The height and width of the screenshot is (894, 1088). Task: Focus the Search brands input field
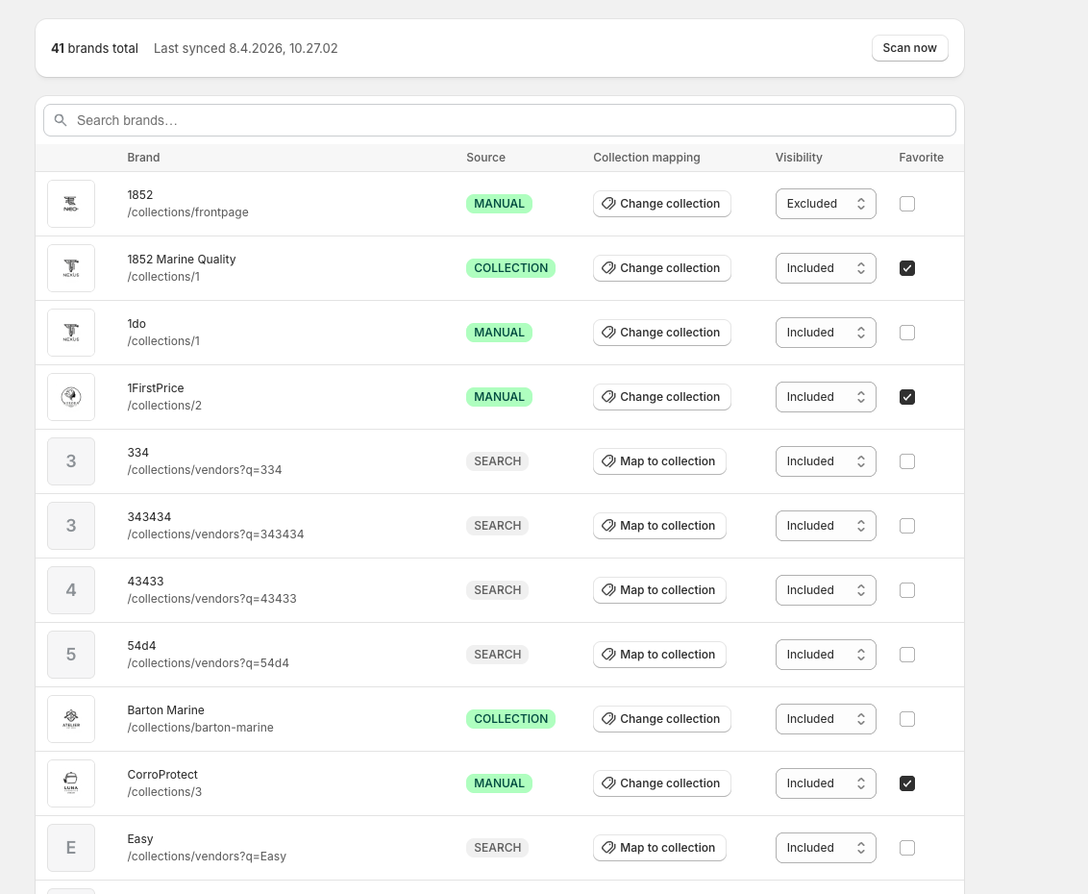[500, 120]
